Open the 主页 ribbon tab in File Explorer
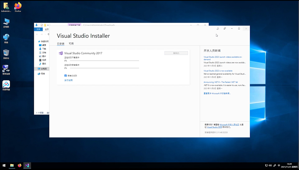 point(47,29)
